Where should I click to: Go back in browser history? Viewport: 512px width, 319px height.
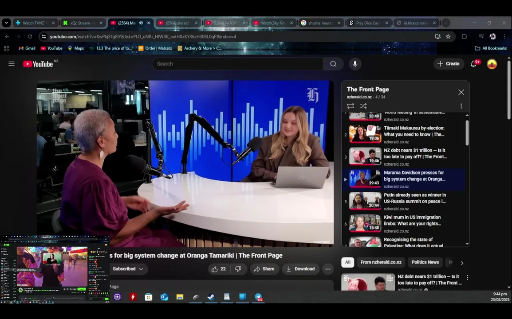pyautogui.click(x=7, y=36)
